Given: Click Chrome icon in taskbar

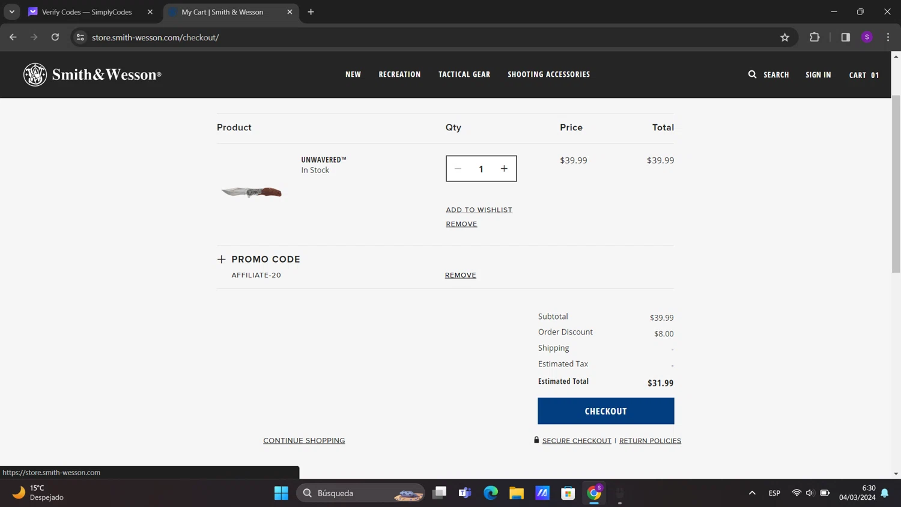Looking at the screenshot, I should click(594, 493).
